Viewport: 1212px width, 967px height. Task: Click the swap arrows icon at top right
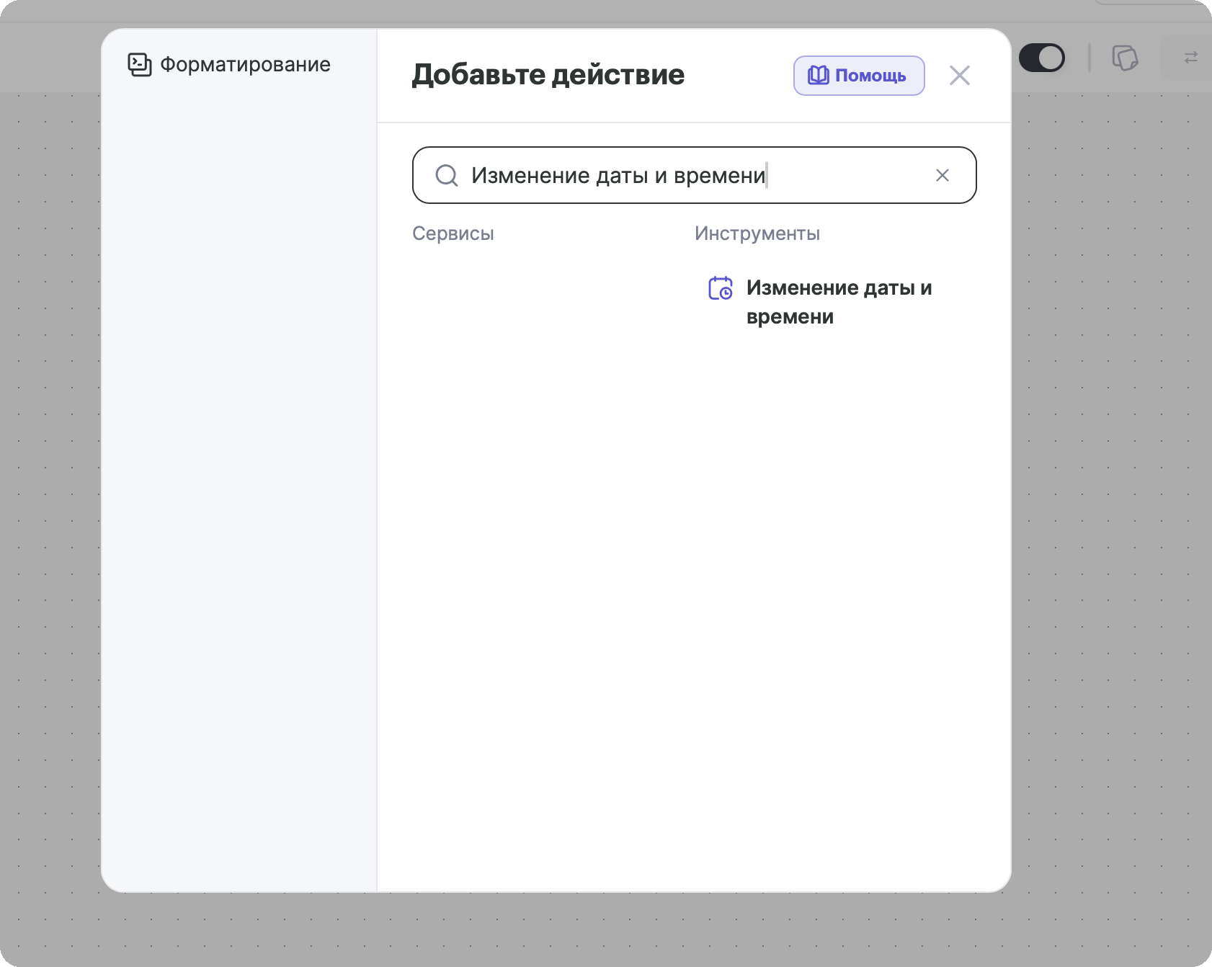[x=1191, y=57]
